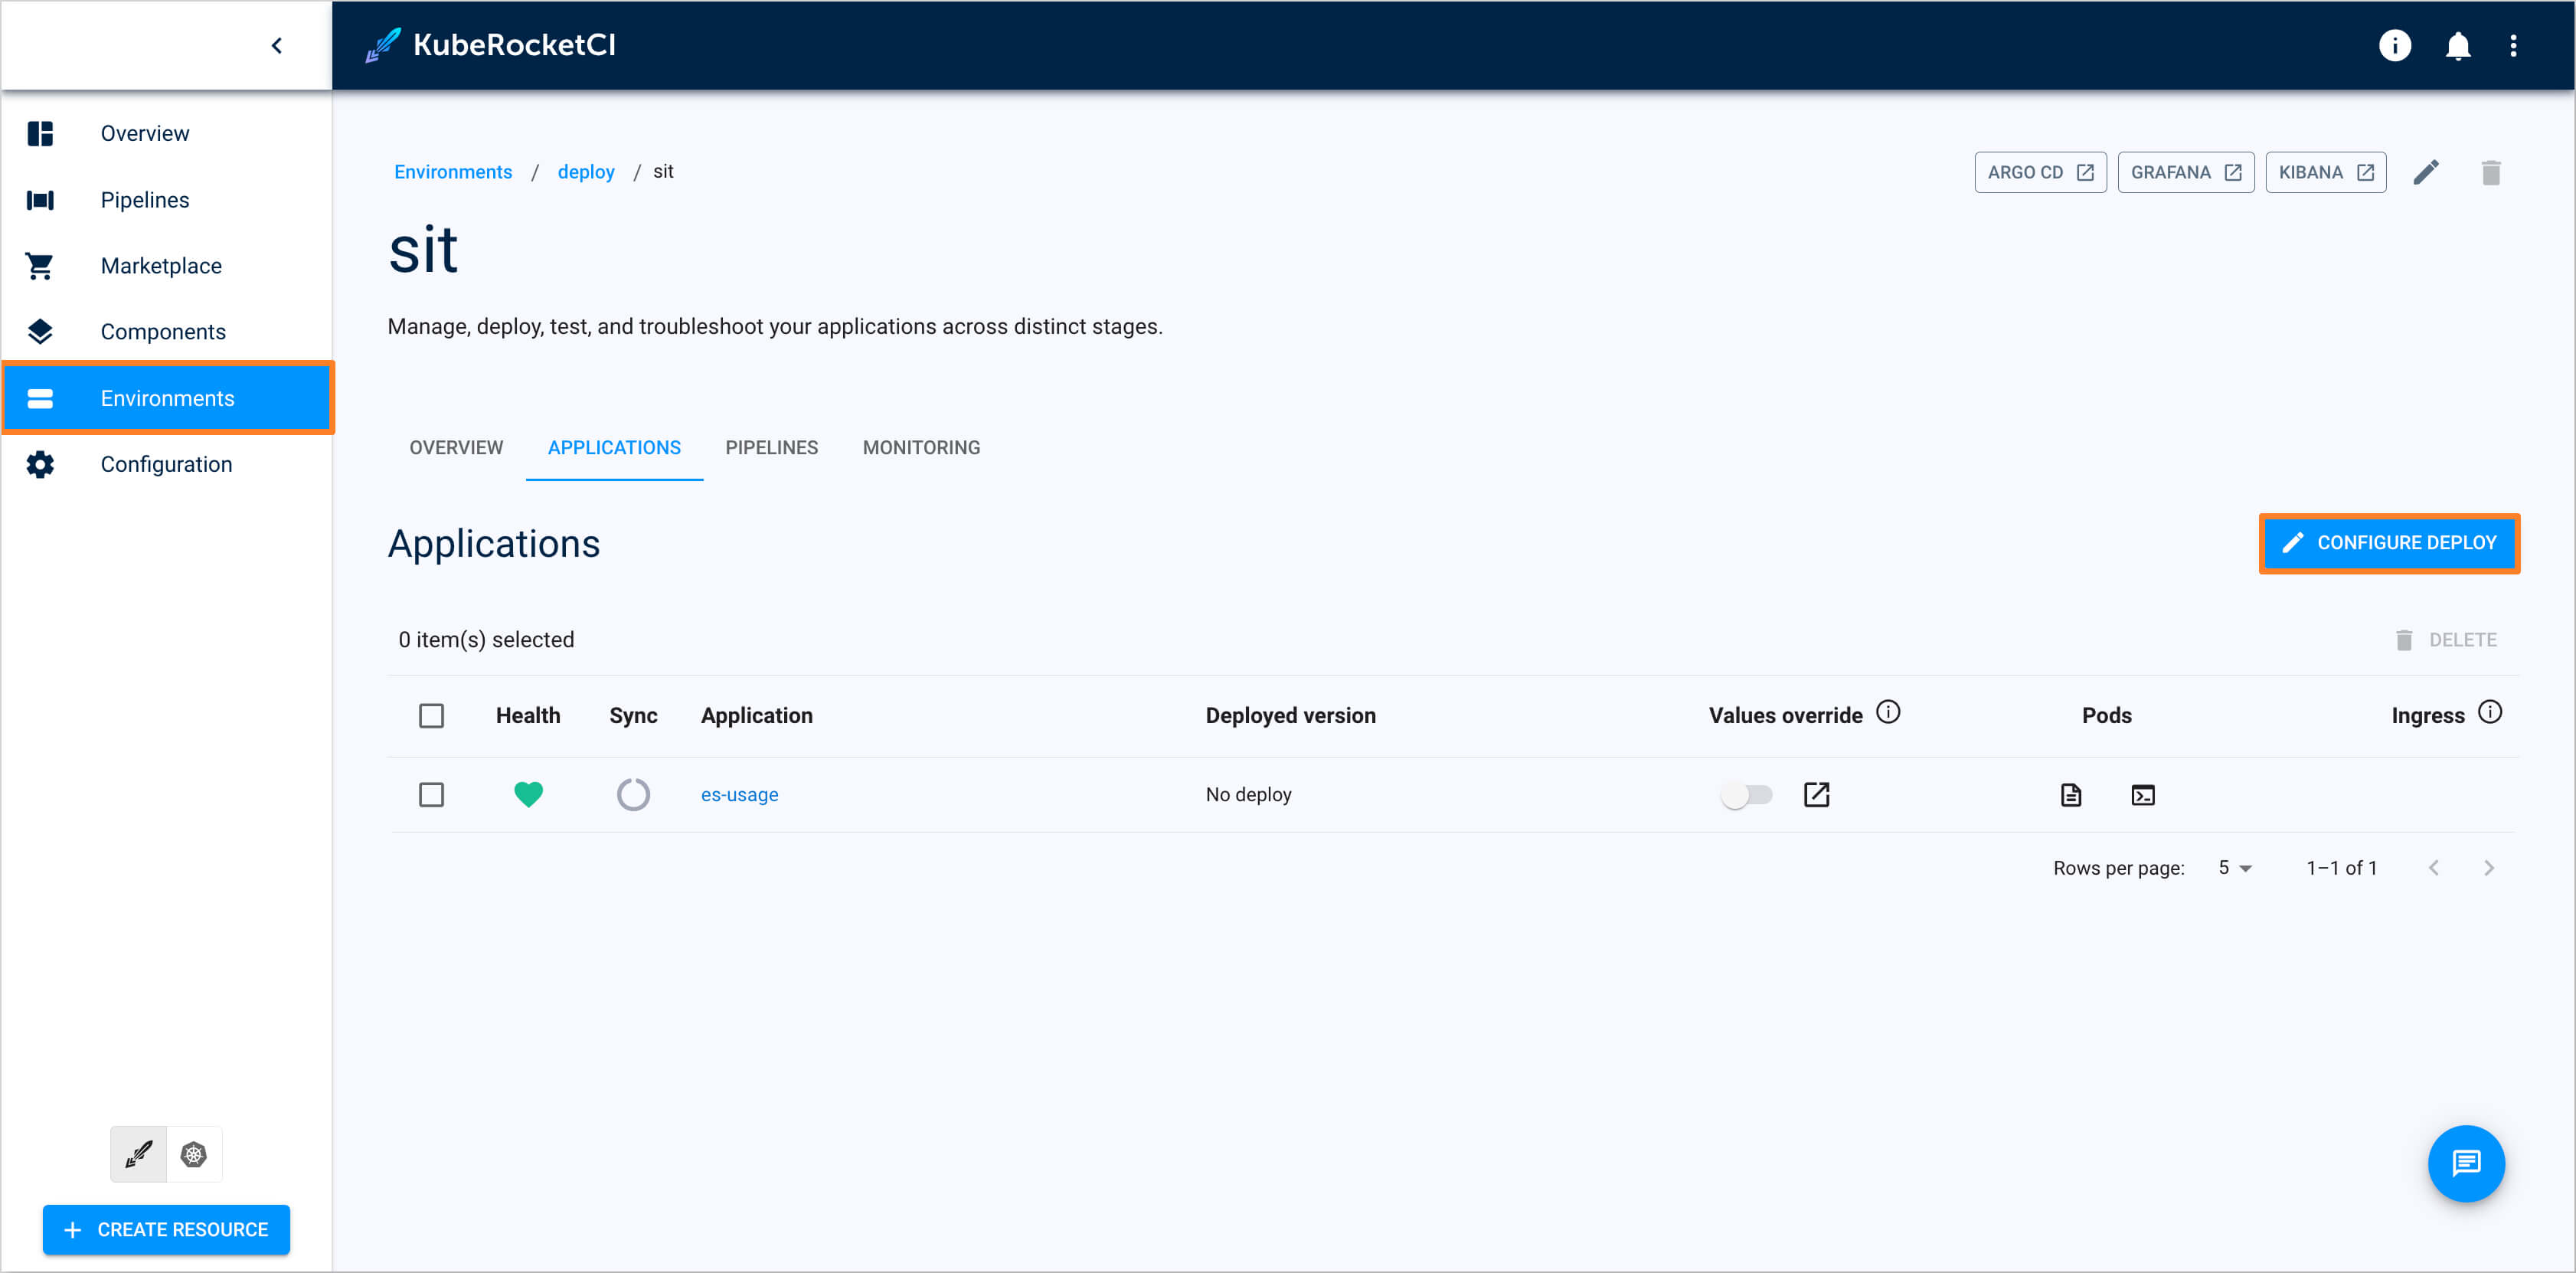Open the values override editor for es-usage
The height and width of the screenshot is (1273, 2576).
tap(1817, 795)
